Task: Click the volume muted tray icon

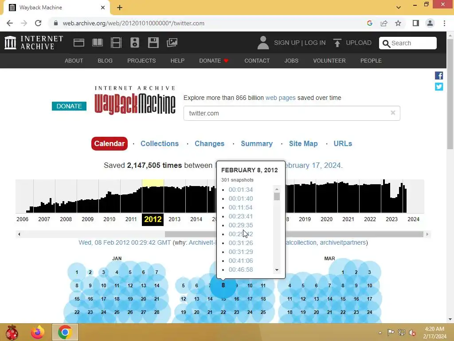Action: (x=412, y=333)
